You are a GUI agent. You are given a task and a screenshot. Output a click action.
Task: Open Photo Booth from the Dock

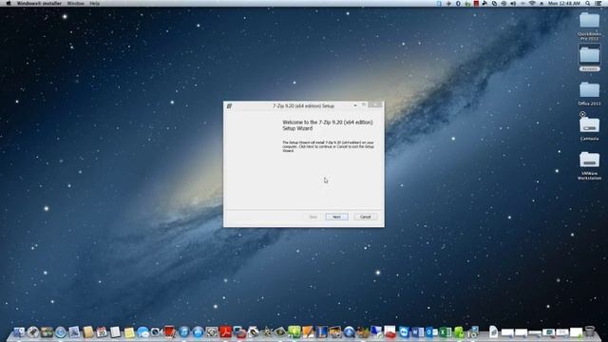(x=169, y=332)
